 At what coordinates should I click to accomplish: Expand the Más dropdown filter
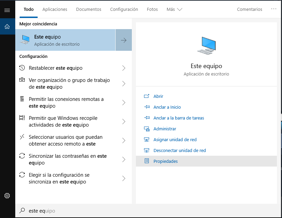point(174,9)
